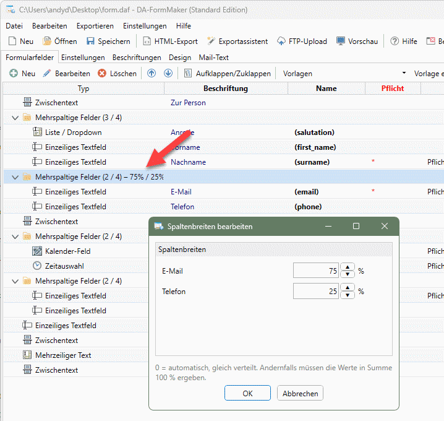Select the standalone Einzeiliges Textfield row below groups
Screen dimensions: 444x421
(x=76, y=325)
